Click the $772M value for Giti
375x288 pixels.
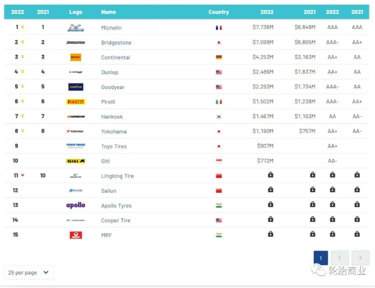pyautogui.click(x=265, y=161)
